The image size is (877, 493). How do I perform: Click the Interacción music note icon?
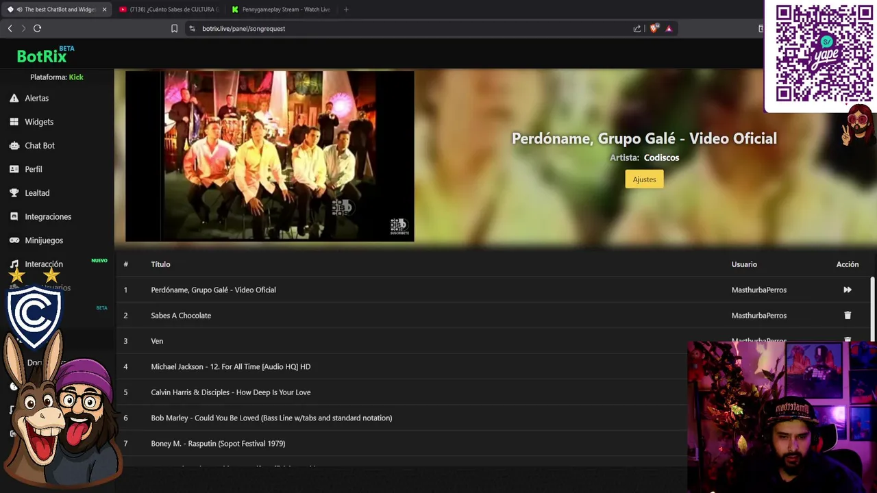[x=14, y=264]
